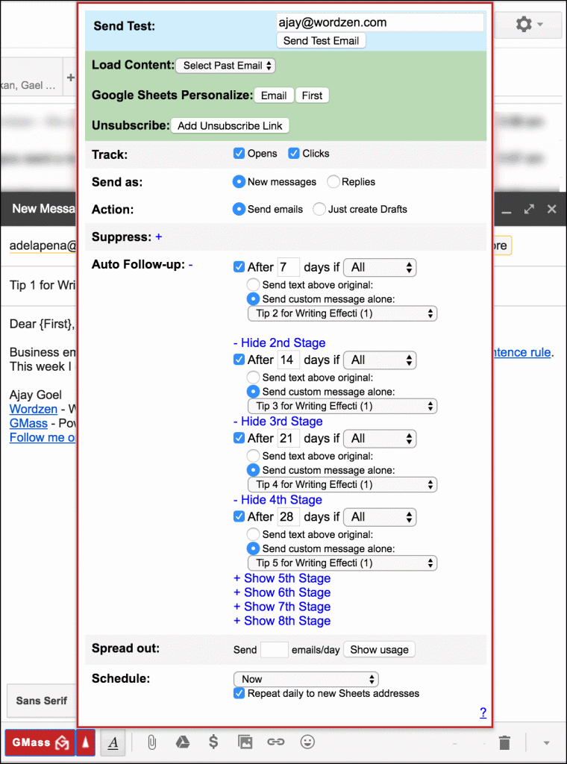567x764 pixels.
Task: Choose Just create Drafts option
Action: click(x=319, y=210)
